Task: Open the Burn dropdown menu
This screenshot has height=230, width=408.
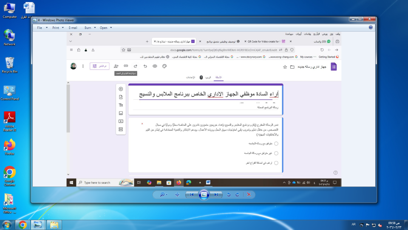Action: coord(90,28)
